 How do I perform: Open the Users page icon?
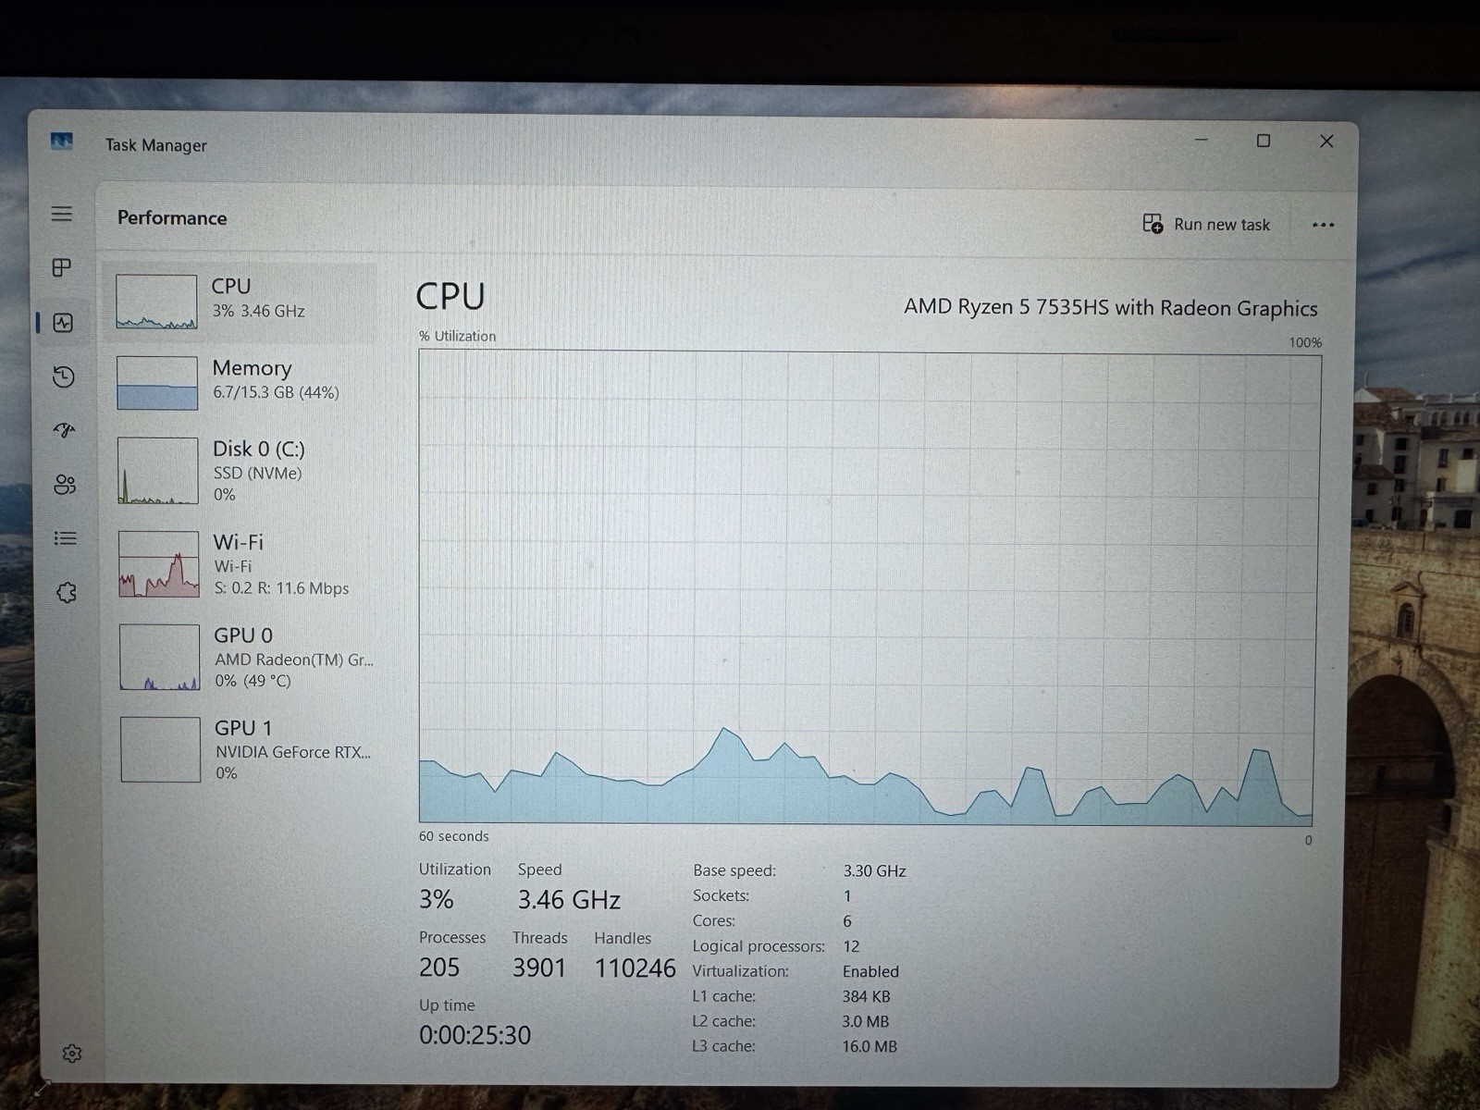tap(65, 485)
